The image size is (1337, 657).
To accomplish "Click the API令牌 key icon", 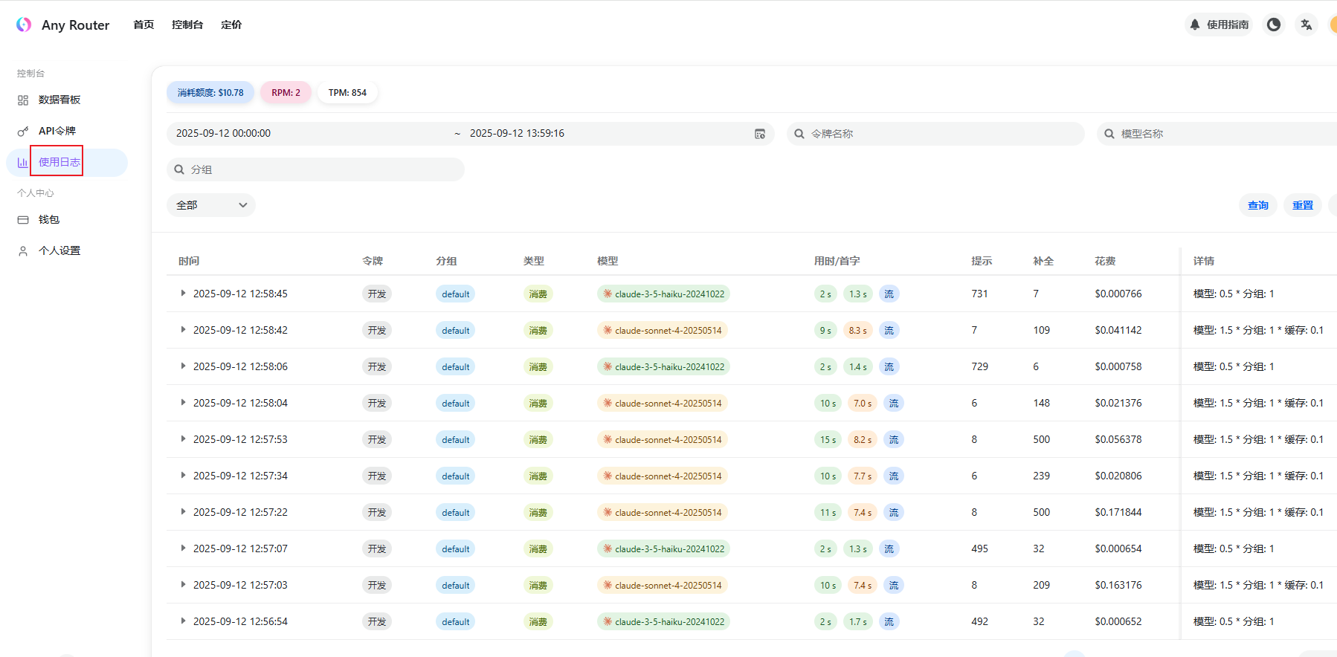I will point(23,132).
